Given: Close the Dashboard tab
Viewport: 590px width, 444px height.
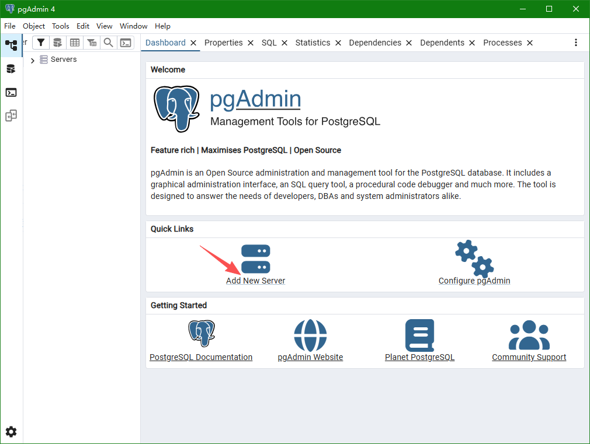Looking at the screenshot, I should point(193,43).
